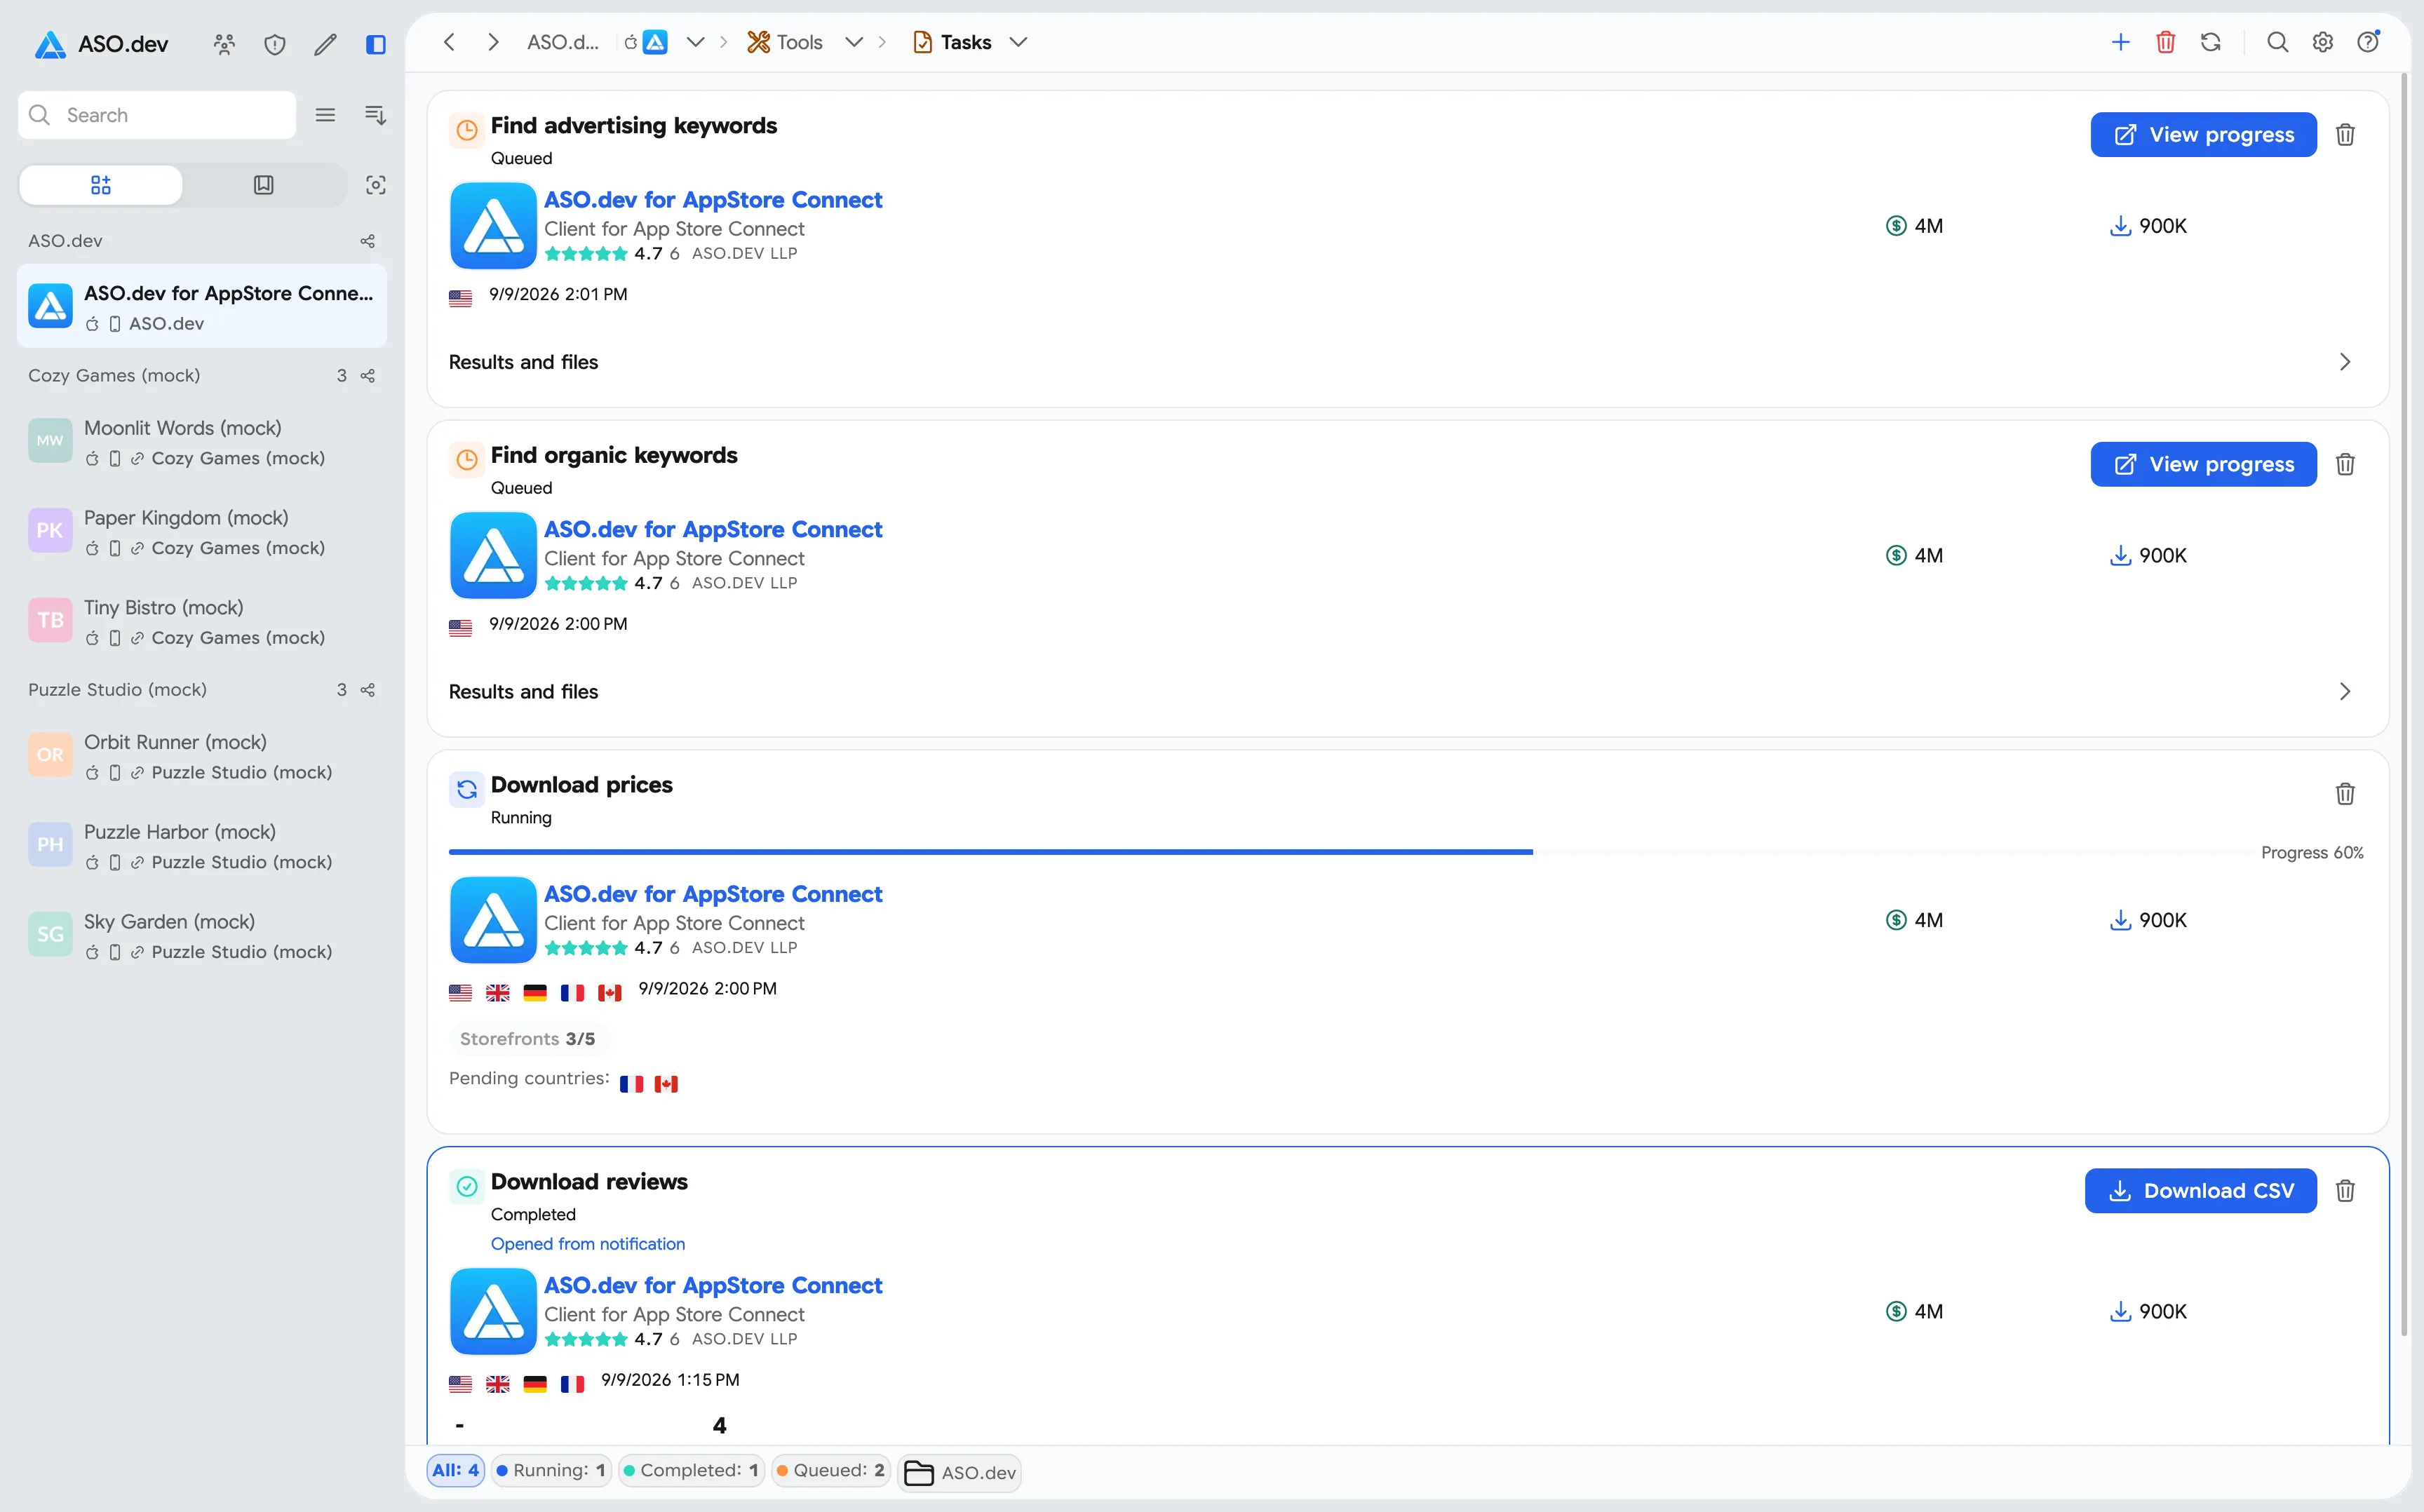Open the shield security icon

(275, 44)
